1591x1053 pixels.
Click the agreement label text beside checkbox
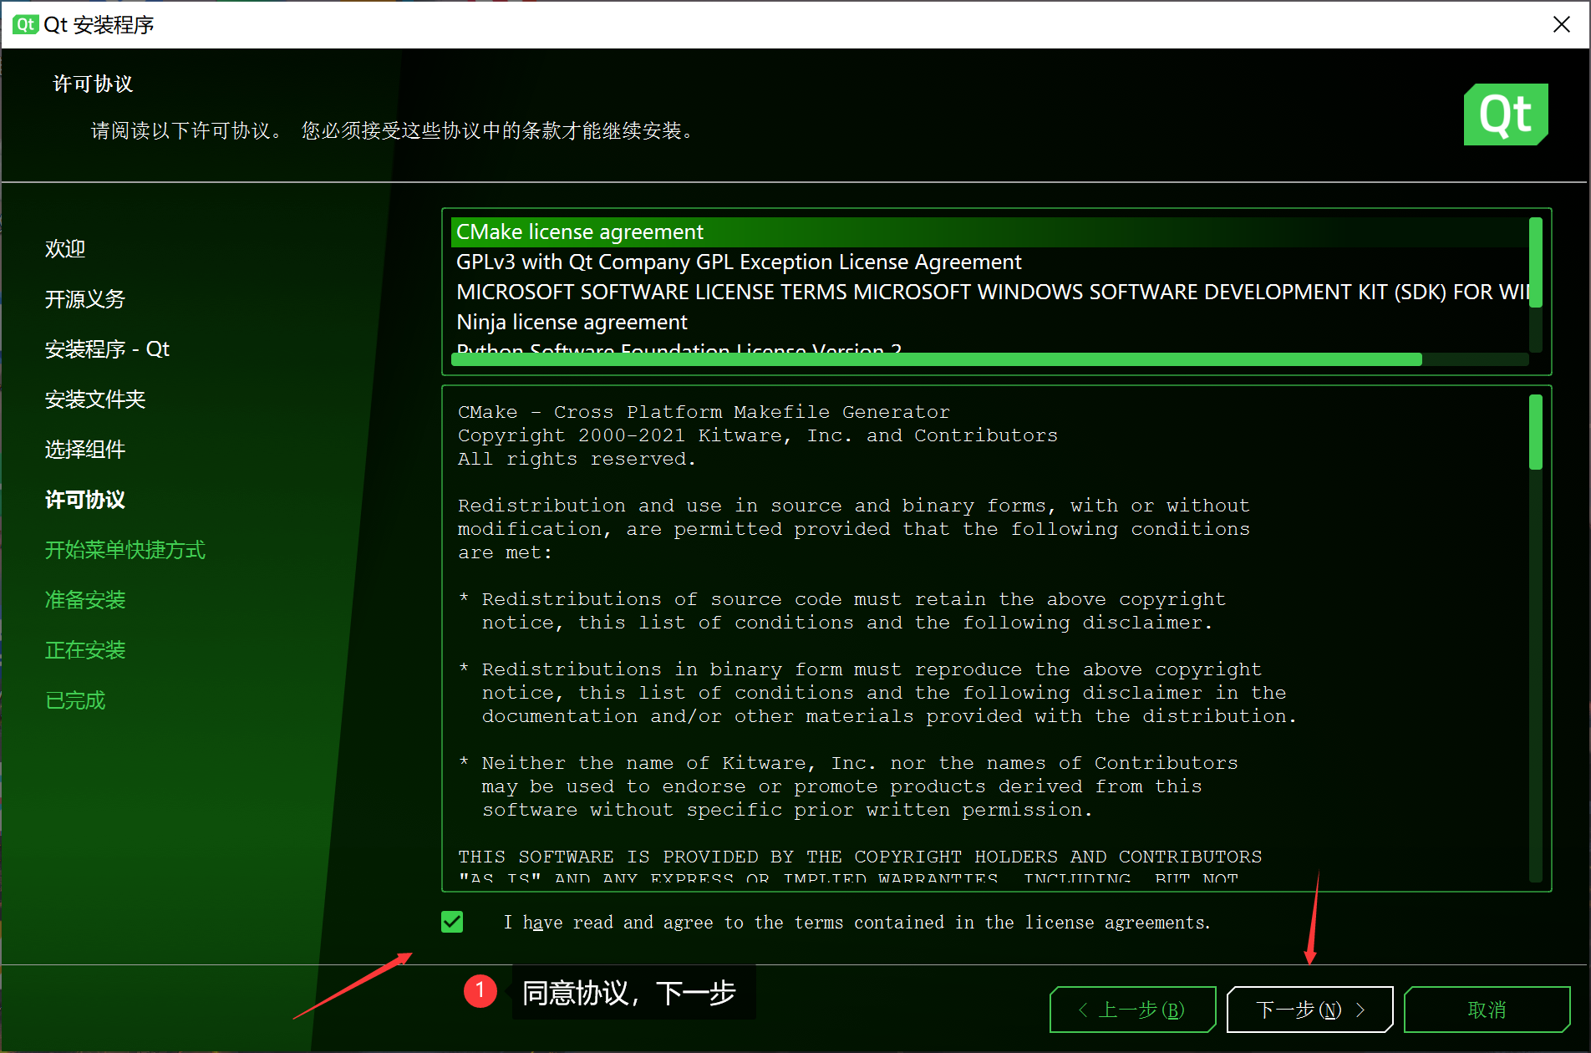856,922
